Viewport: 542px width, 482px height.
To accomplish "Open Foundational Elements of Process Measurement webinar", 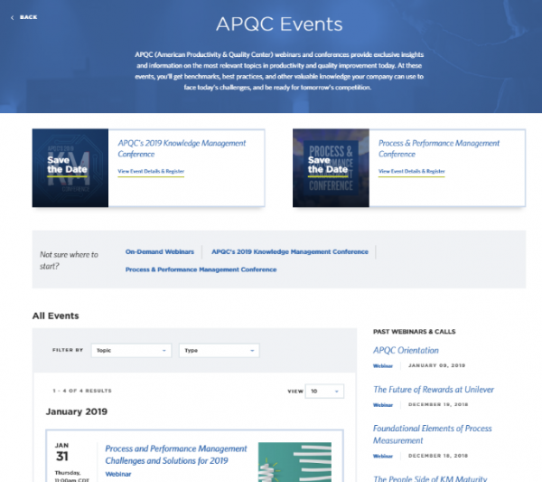I will point(432,435).
